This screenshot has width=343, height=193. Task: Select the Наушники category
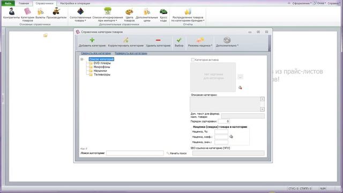click(x=100, y=71)
